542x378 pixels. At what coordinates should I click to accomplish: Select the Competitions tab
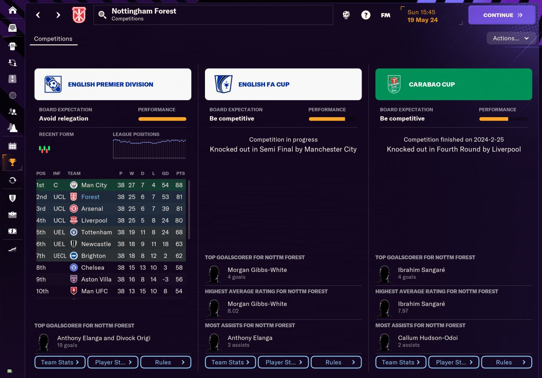click(x=53, y=38)
